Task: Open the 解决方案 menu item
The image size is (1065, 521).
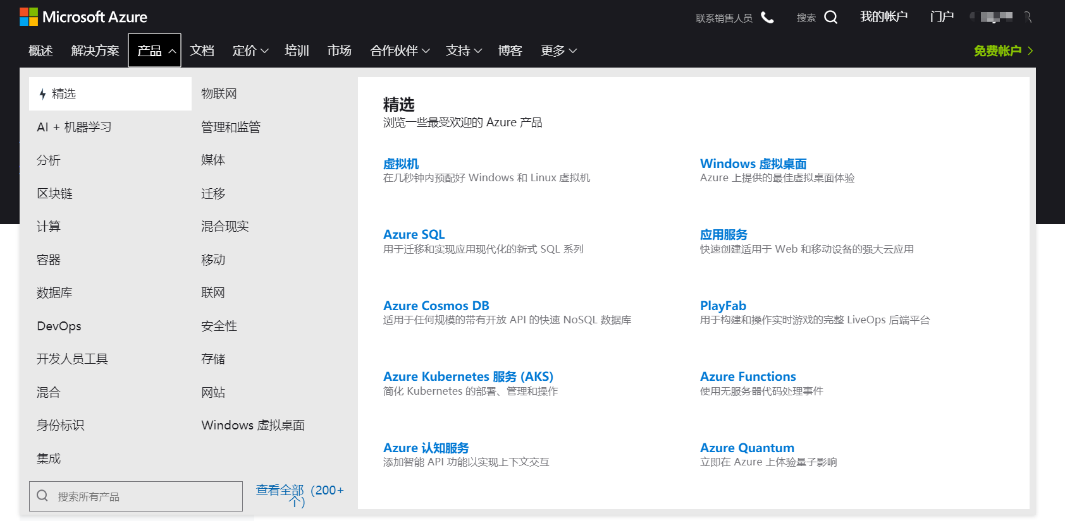Action: coord(95,51)
